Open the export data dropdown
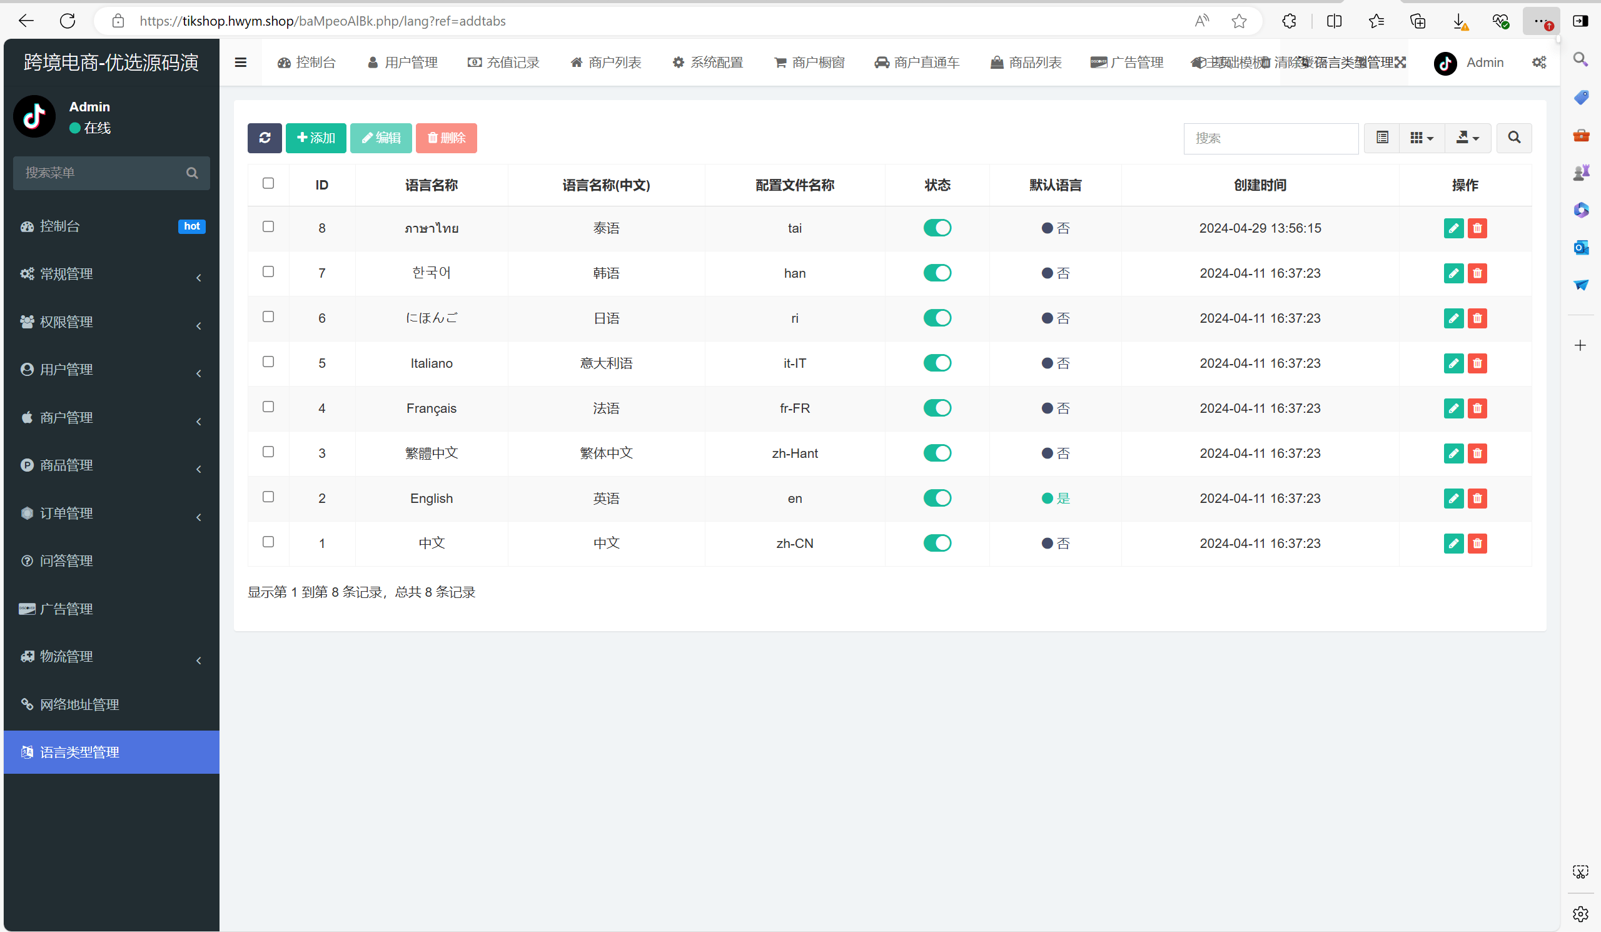Image resolution: width=1601 pixels, height=932 pixels. pyautogui.click(x=1467, y=138)
